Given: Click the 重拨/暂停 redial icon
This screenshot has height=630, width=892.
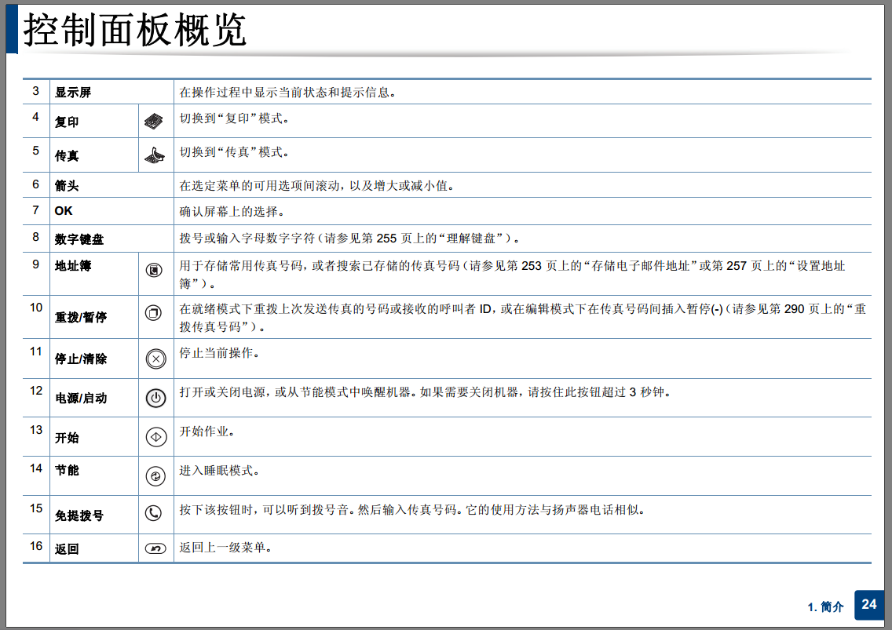Looking at the screenshot, I should pos(154,313).
